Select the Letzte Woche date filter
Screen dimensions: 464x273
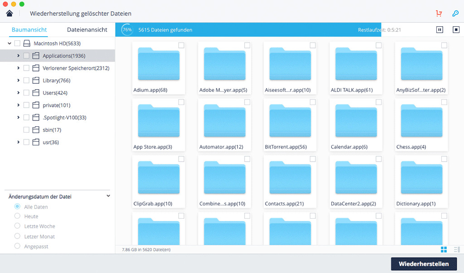(18, 226)
